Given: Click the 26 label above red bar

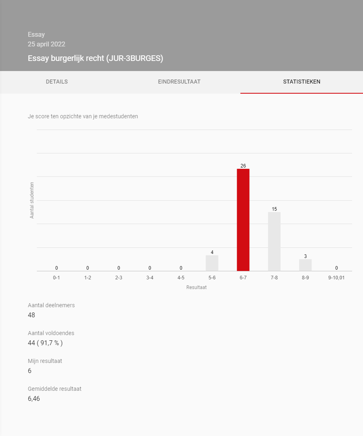Looking at the screenshot, I should 243,166.
